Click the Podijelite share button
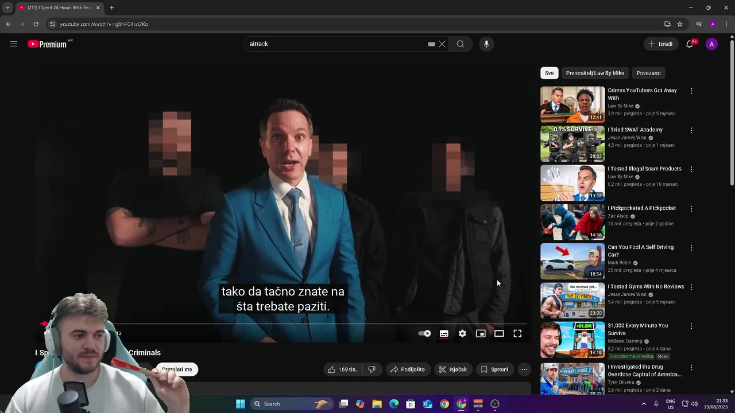 [x=407, y=369]
